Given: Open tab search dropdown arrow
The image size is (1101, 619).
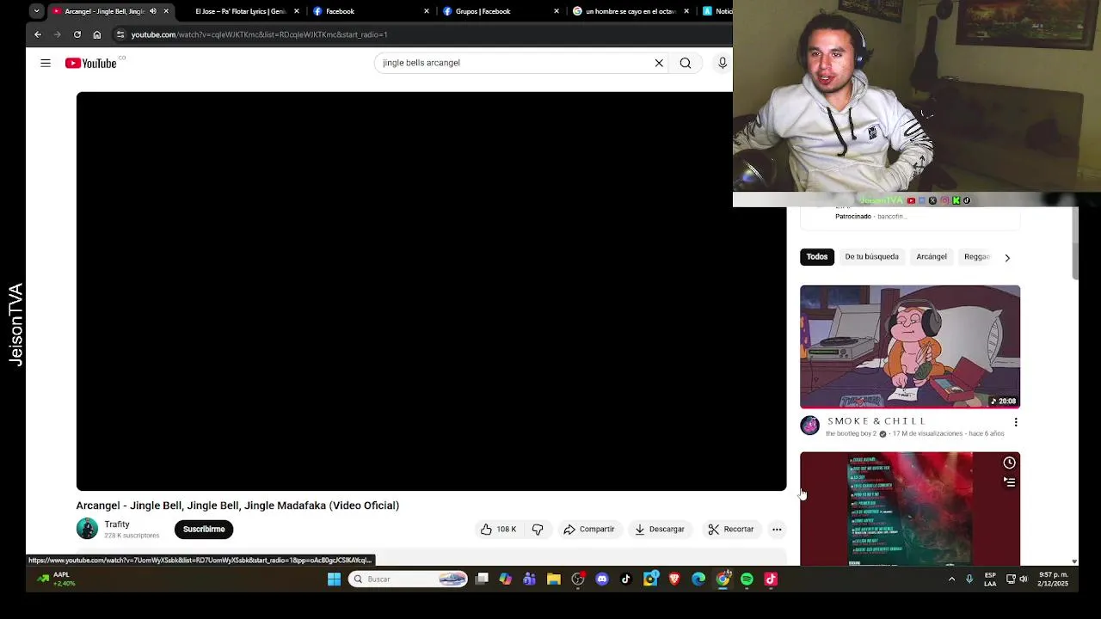Looking at the screenshot, I should point(36,11).
